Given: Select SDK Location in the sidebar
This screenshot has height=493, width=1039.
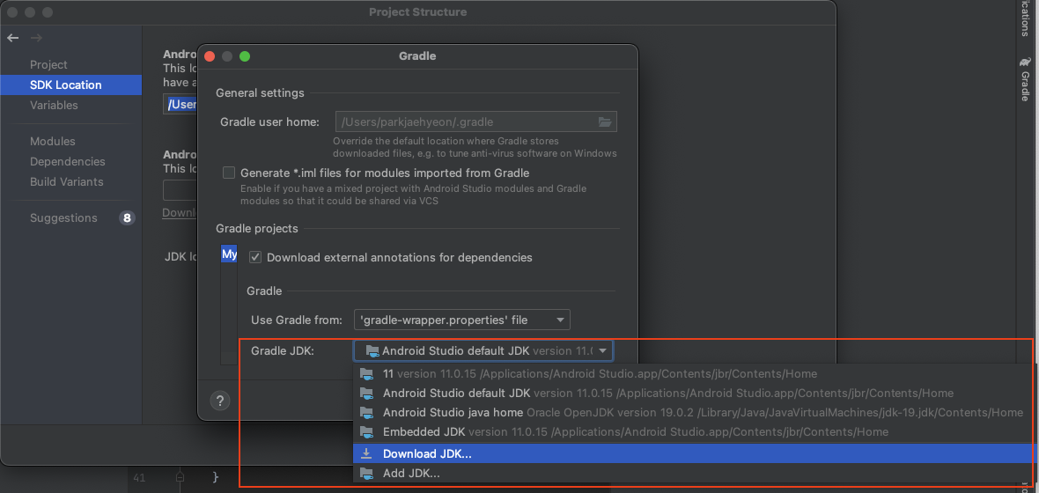Looking at the screenshot, I should coord(71,85).
